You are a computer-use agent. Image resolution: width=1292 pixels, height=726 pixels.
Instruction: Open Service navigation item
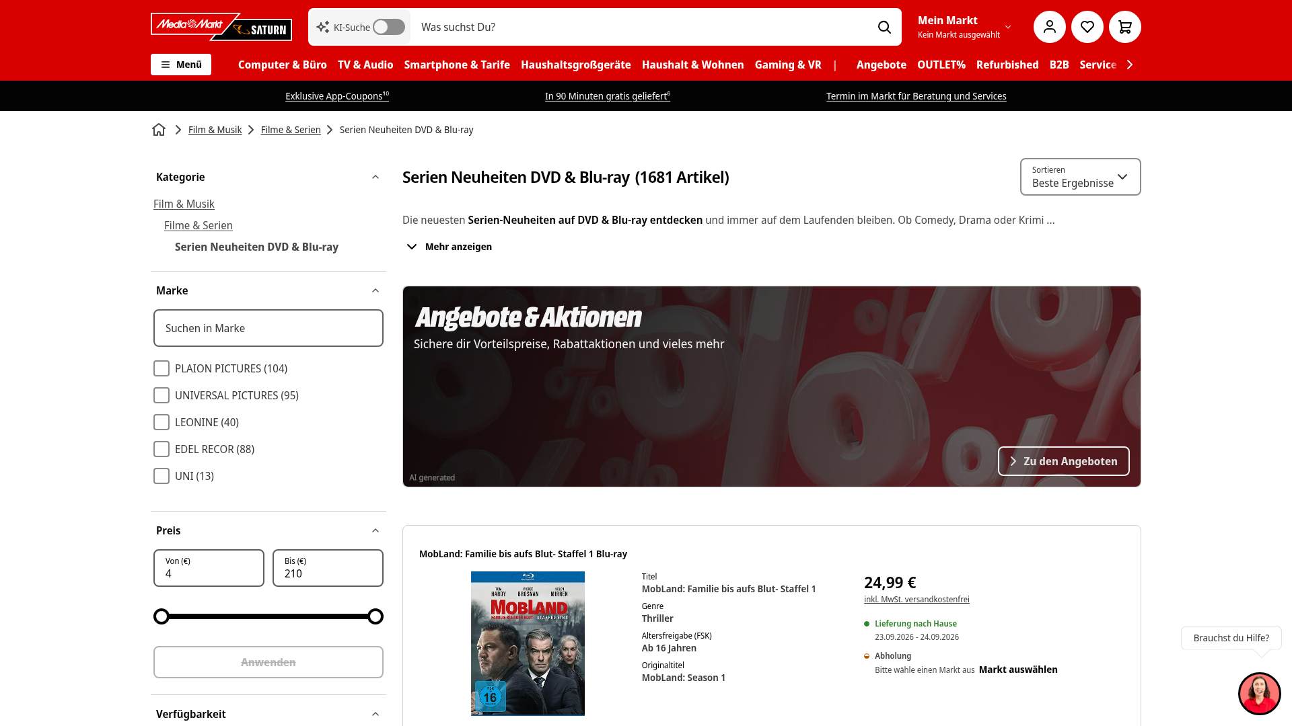coord(1098,65)
